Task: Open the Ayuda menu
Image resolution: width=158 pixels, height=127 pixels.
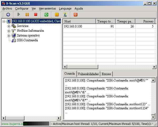Action: point(79,9)
